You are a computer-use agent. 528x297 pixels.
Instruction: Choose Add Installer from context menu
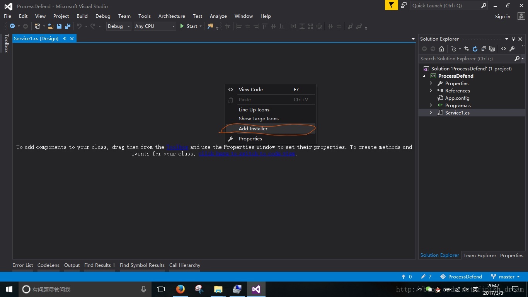tap(271, 129)
